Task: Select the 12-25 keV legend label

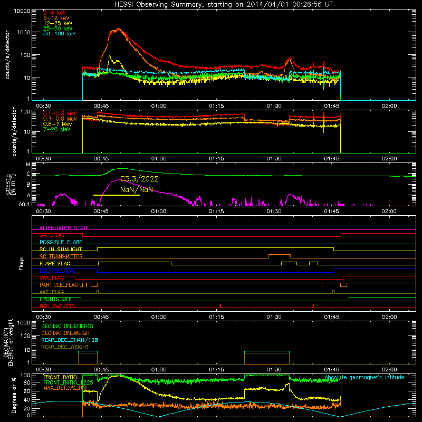Action: coord(58,23)
